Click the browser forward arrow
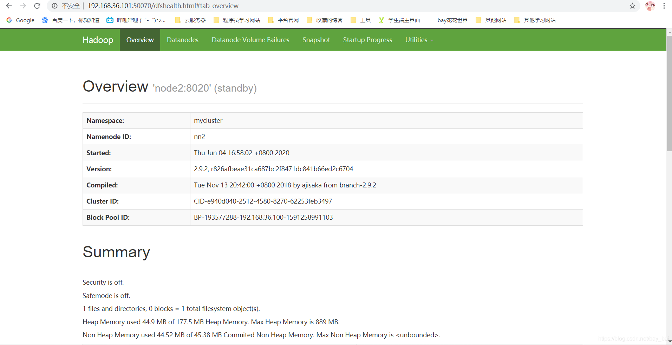 pos(23,6)
